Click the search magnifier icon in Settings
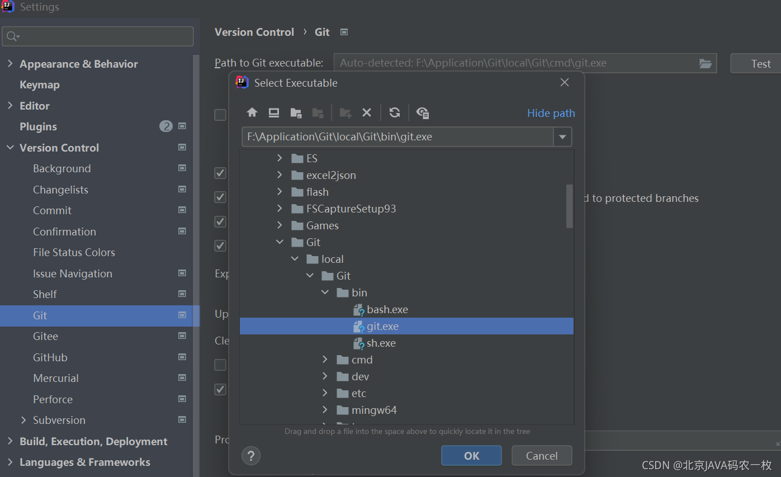Viewport: 781px width, 477px height. coord(12,36)
